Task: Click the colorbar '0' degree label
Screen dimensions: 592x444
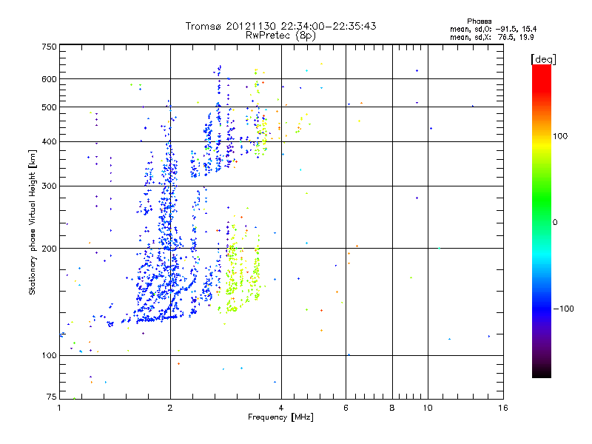Action: coord(555,222)
